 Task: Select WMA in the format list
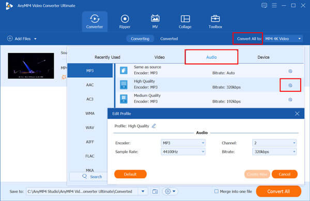(90, 113)
